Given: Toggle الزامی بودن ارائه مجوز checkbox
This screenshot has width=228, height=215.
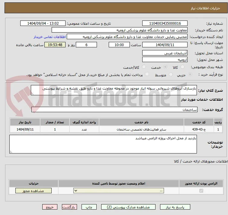Looking at the screenshot, I should click(201, 191).
